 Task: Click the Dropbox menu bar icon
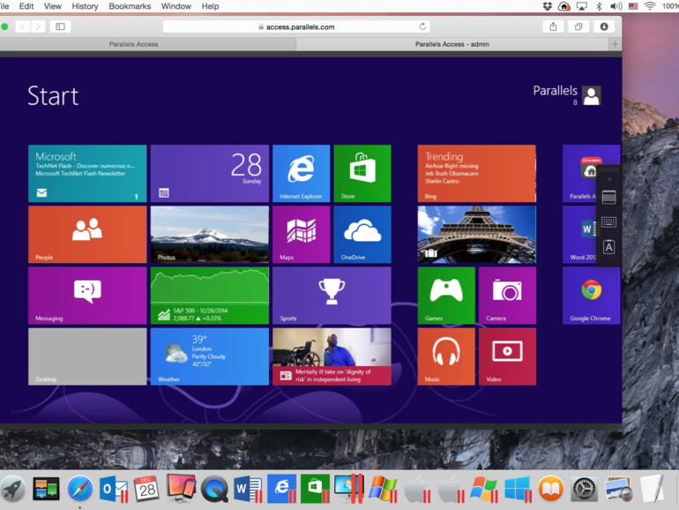547,6
